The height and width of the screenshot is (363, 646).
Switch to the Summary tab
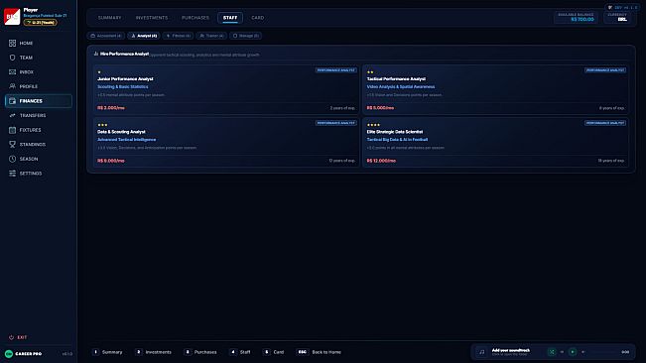coord(109,18)
